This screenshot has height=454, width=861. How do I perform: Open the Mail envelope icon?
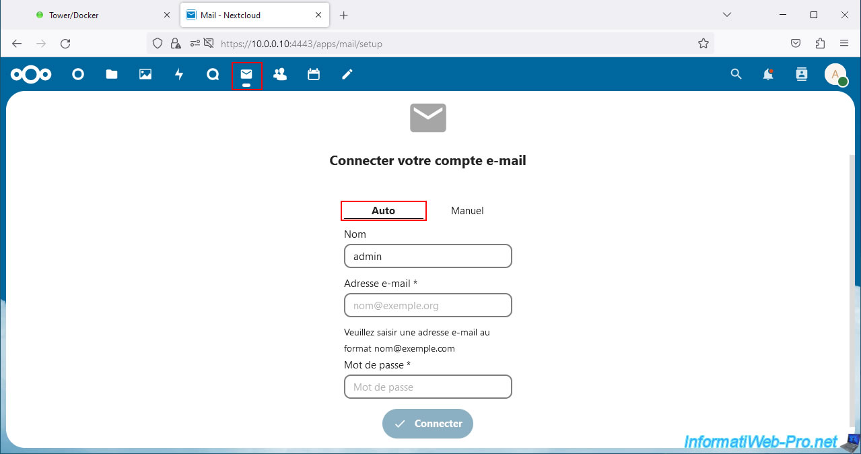tap(246, 75)
